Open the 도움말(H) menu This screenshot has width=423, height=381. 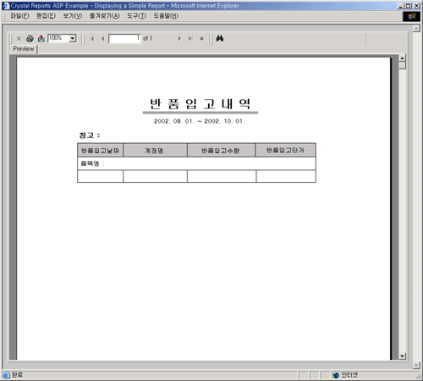click(x=166, y=16)
